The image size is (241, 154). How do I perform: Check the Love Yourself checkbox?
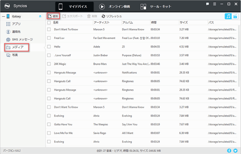49,55
